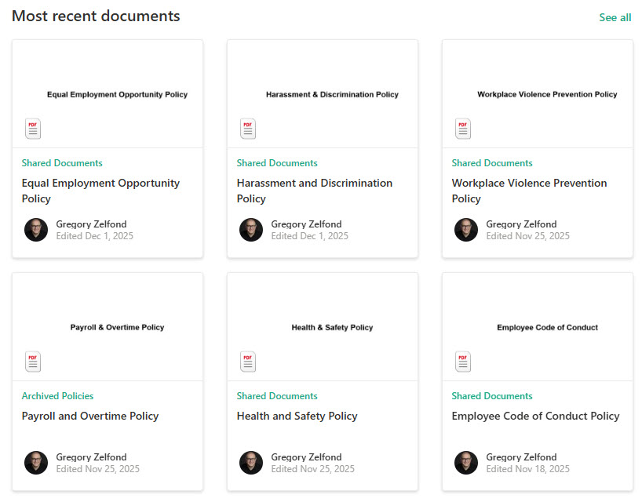This screenshot has height=502, width=642.
Task: Open Employee Code of Conduct Policy title
Action: pos(535,417)
